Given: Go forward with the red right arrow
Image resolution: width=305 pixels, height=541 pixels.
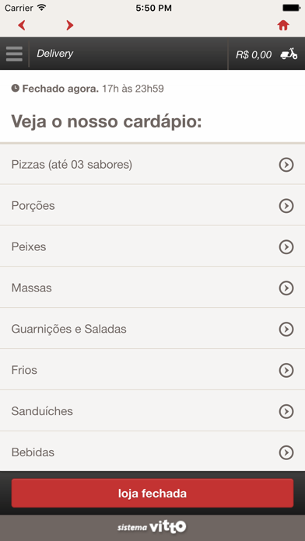Looking at the screenshot, I should pos(70,25).
